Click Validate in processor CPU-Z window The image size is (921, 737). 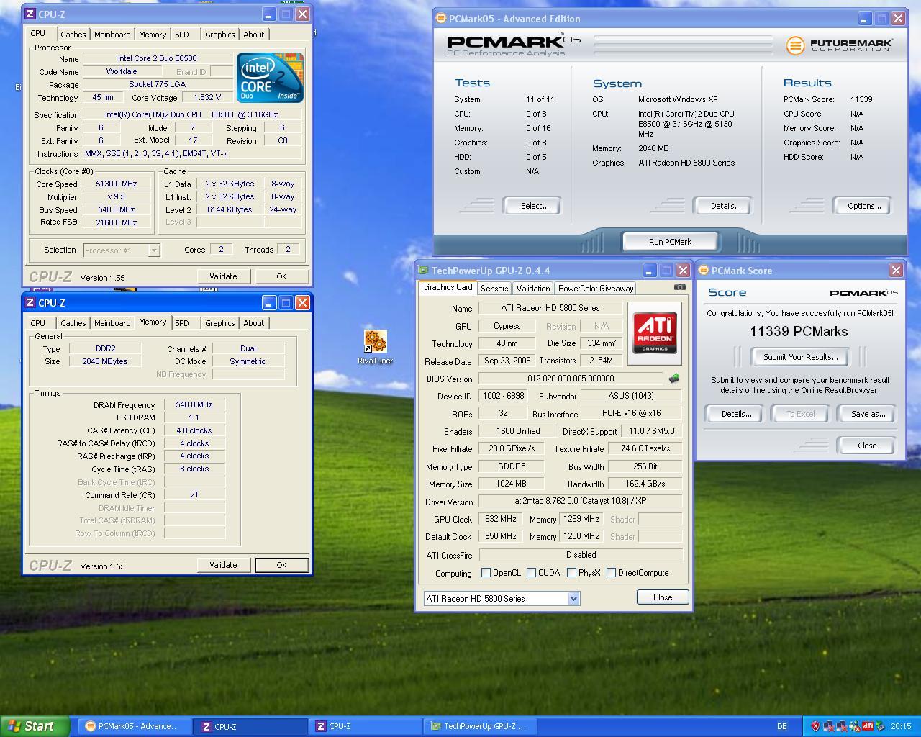coord(223,276)
